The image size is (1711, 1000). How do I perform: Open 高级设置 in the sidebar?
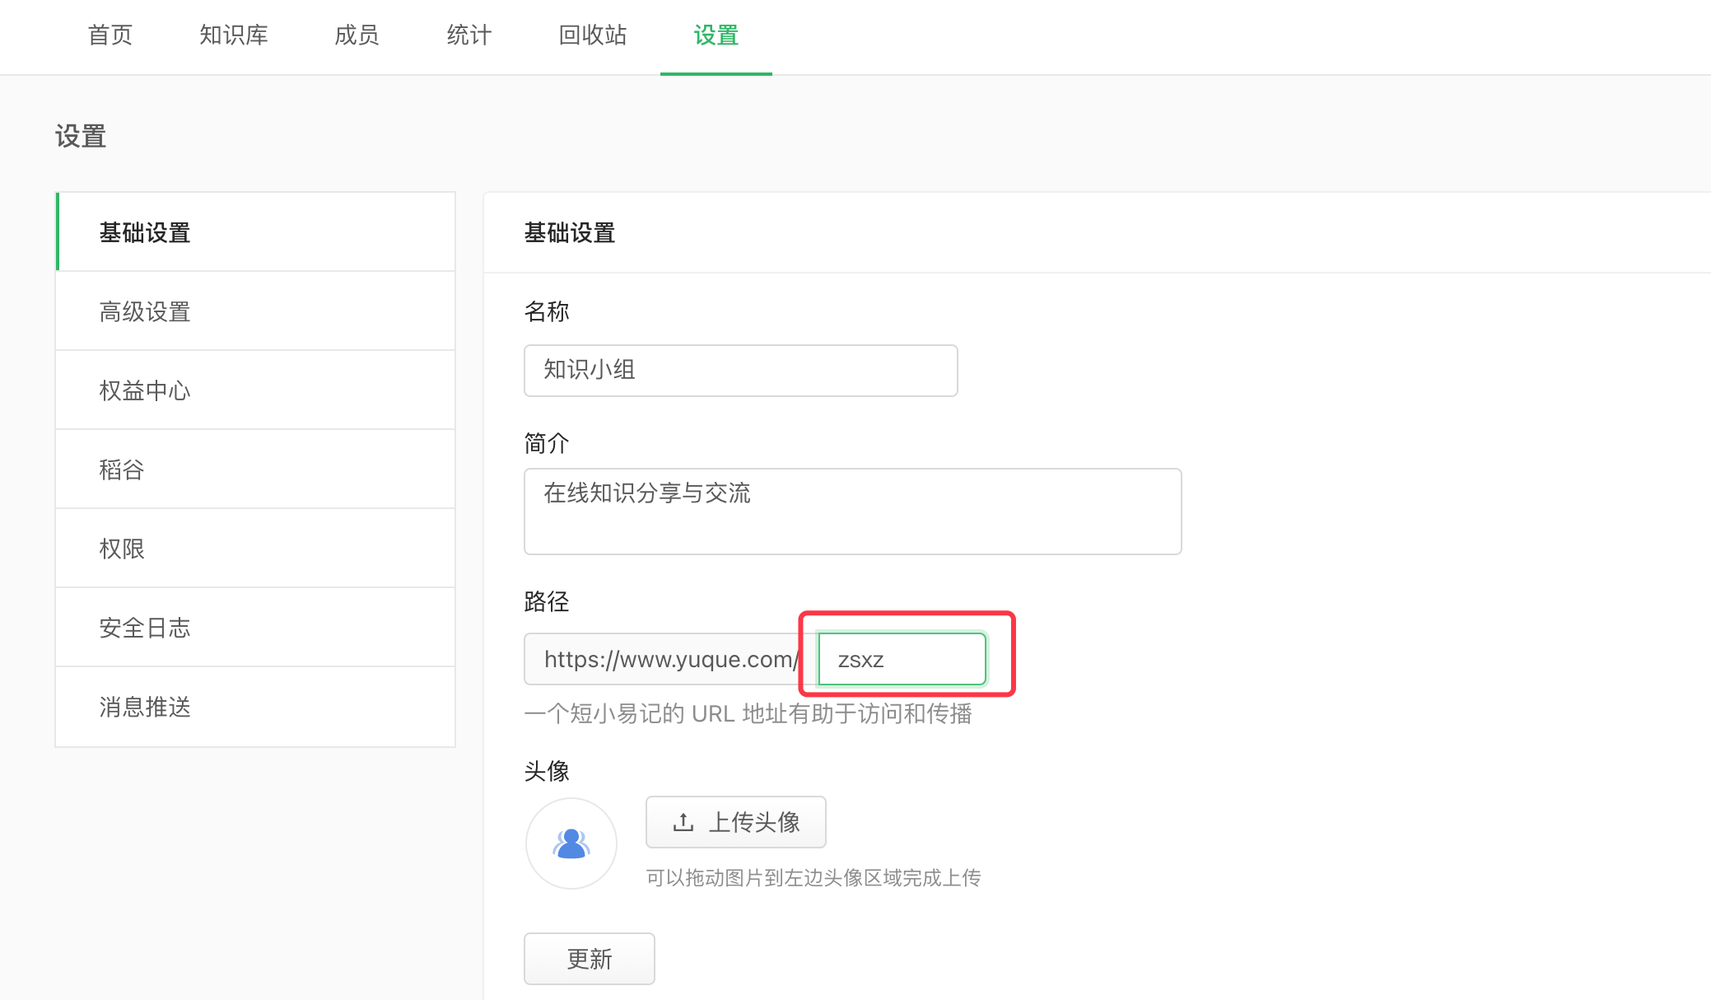(255, 312)
